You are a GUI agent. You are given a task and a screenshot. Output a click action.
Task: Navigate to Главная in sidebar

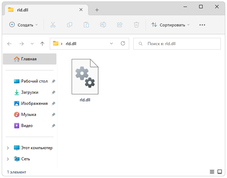click(29, 59)
